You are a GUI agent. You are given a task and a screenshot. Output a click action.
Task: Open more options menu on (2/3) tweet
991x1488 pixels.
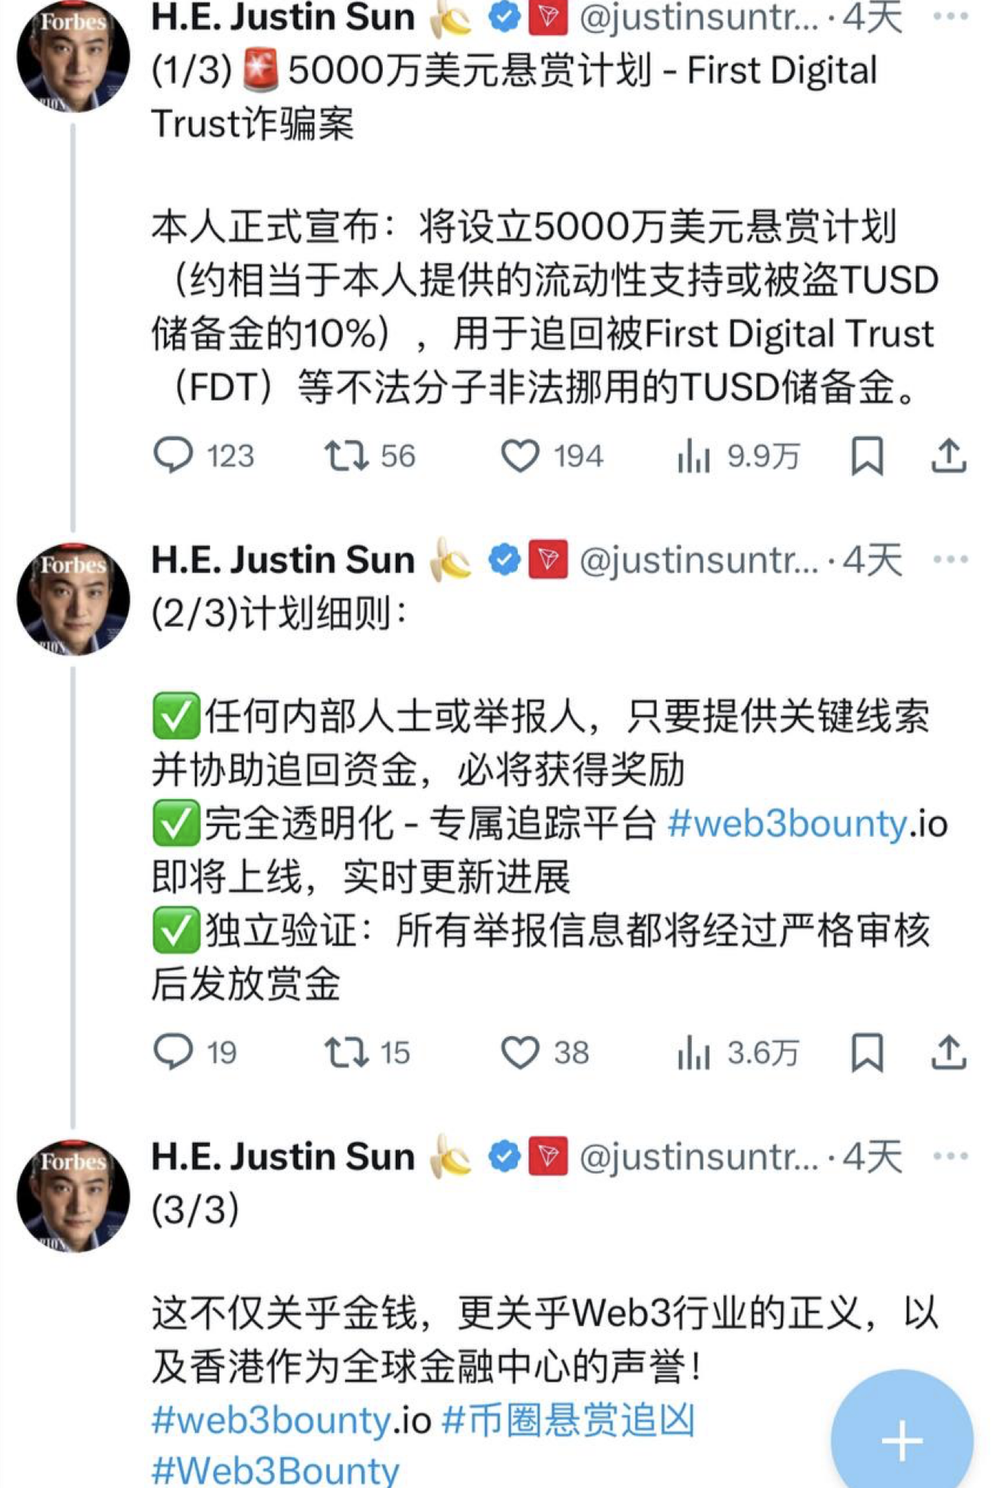[948, 561]
